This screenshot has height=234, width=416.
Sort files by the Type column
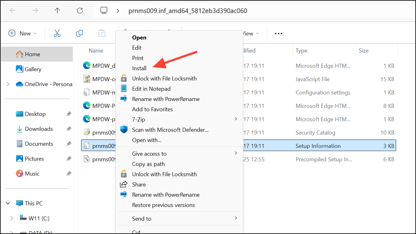(x=301, y=50)
